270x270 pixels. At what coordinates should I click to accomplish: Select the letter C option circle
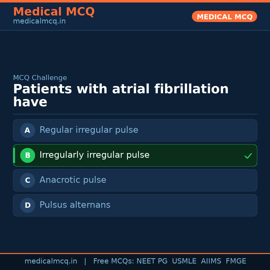(x=27, y=180)
